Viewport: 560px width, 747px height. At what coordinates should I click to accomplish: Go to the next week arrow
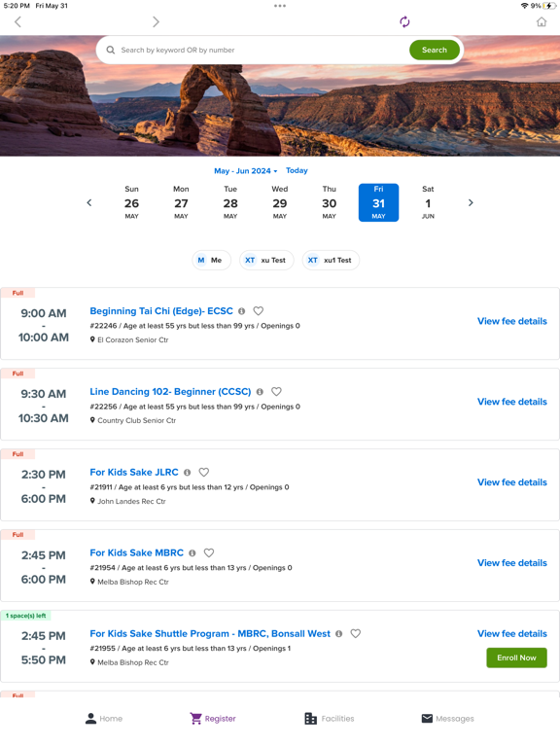[471, 203]
